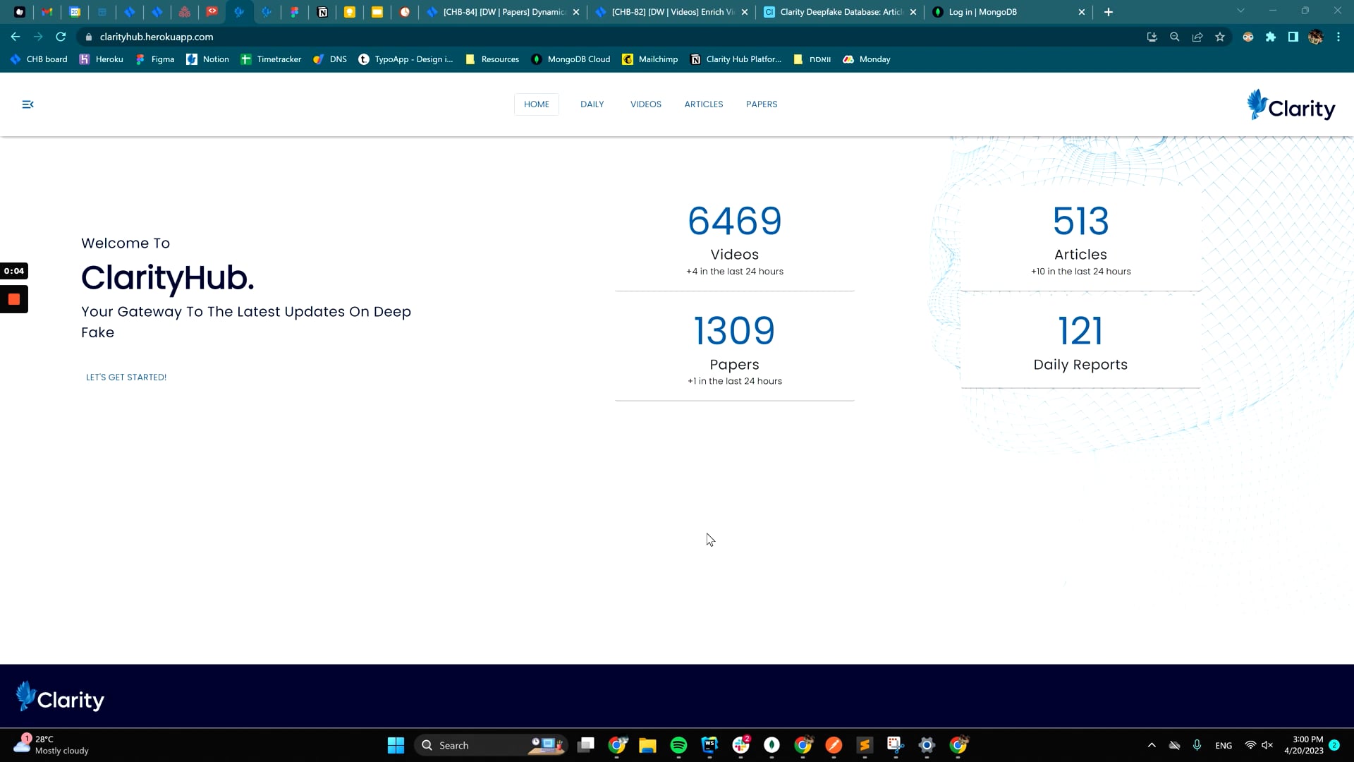Open the Chrome three-dot menu
The image size is (1354, 762).
pos(1338,37)
